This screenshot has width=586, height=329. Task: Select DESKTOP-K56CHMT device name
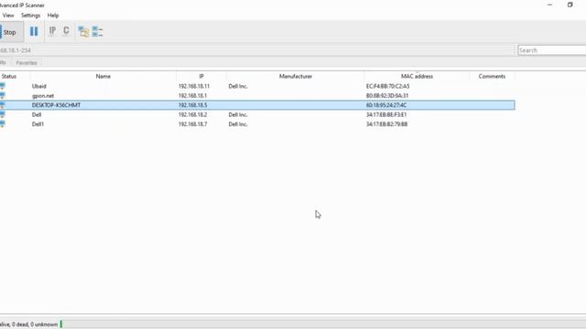click(56, 105)
